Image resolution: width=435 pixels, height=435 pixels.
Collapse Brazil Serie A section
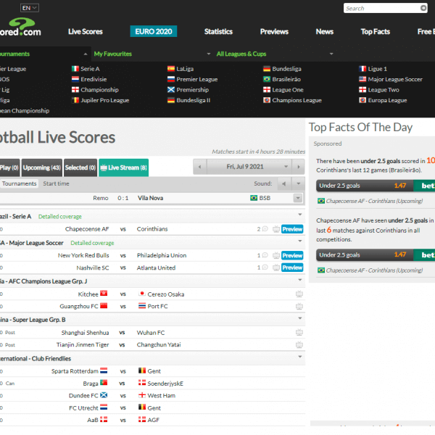[300, 215]
